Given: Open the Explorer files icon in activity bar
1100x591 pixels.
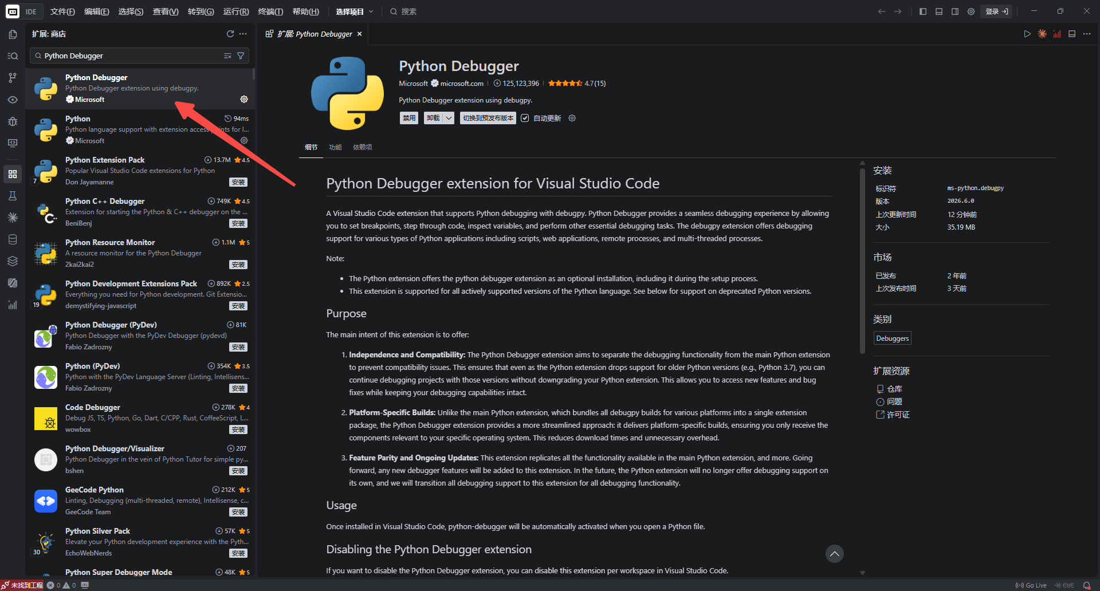Looking at the screenshot, I should click(13, 34).
